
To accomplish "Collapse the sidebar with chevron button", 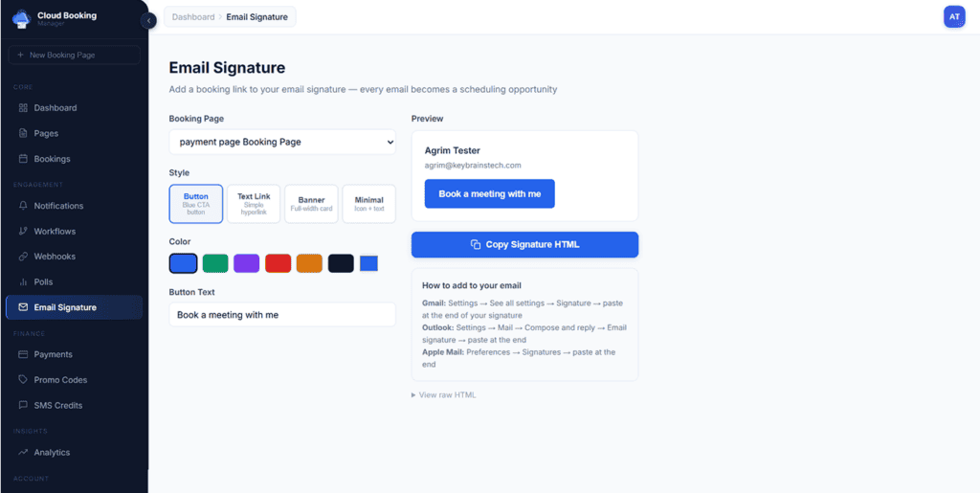I will (148, 21).
